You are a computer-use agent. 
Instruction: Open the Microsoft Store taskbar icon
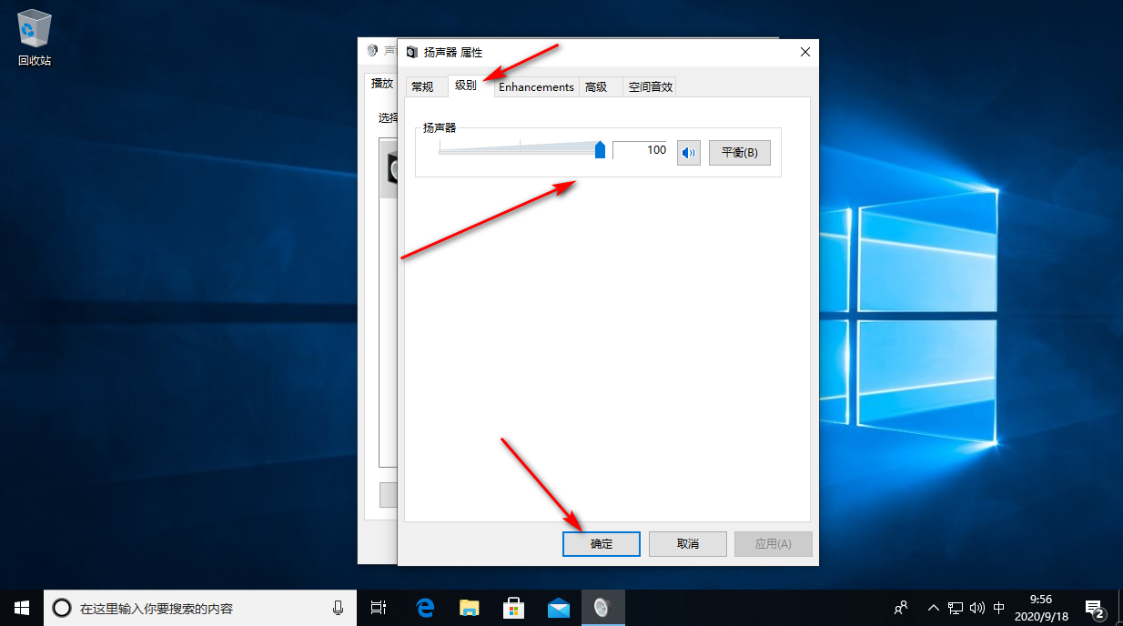tap(513, 608)
